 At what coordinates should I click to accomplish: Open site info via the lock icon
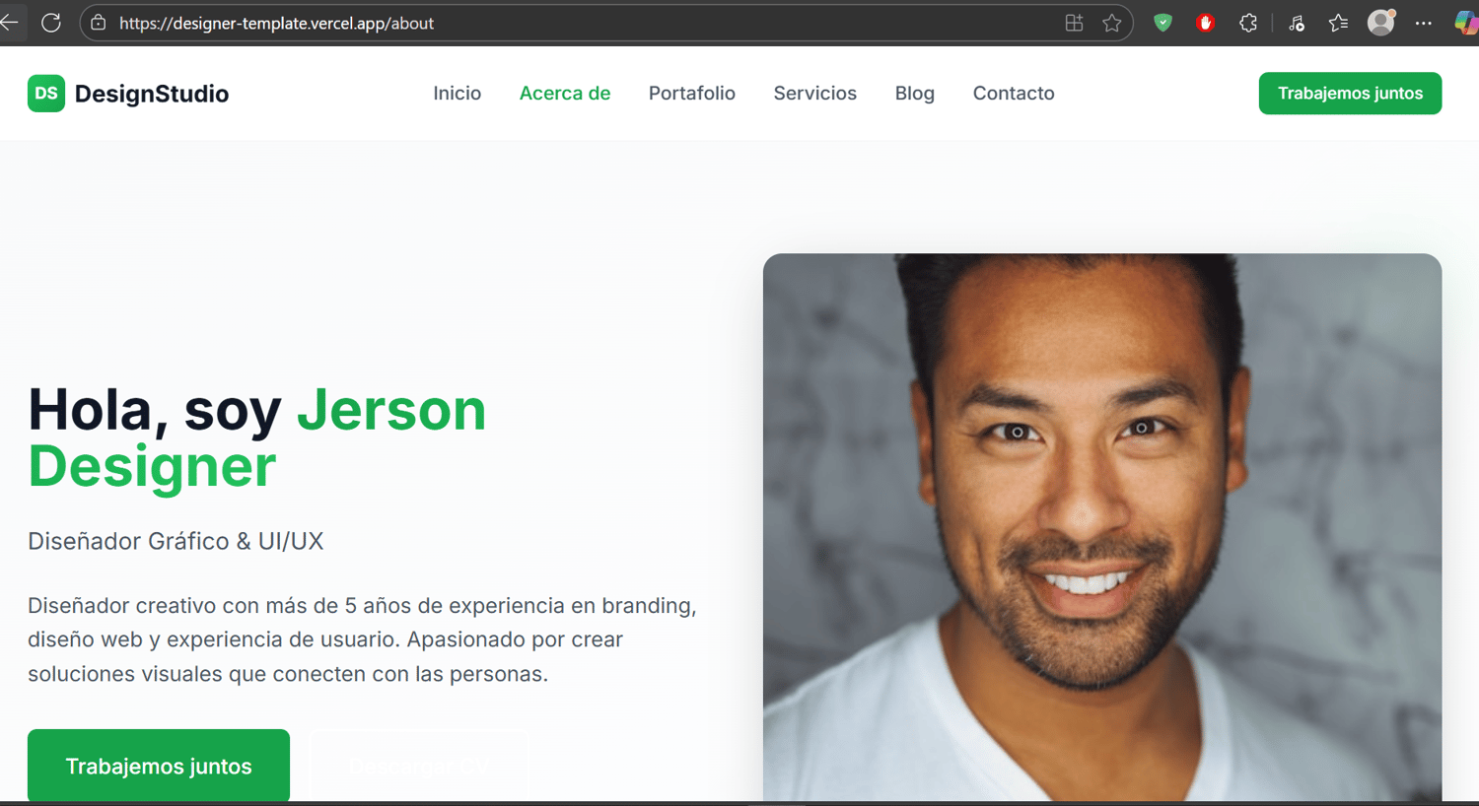pyautogui.click(x=99, y=23)
